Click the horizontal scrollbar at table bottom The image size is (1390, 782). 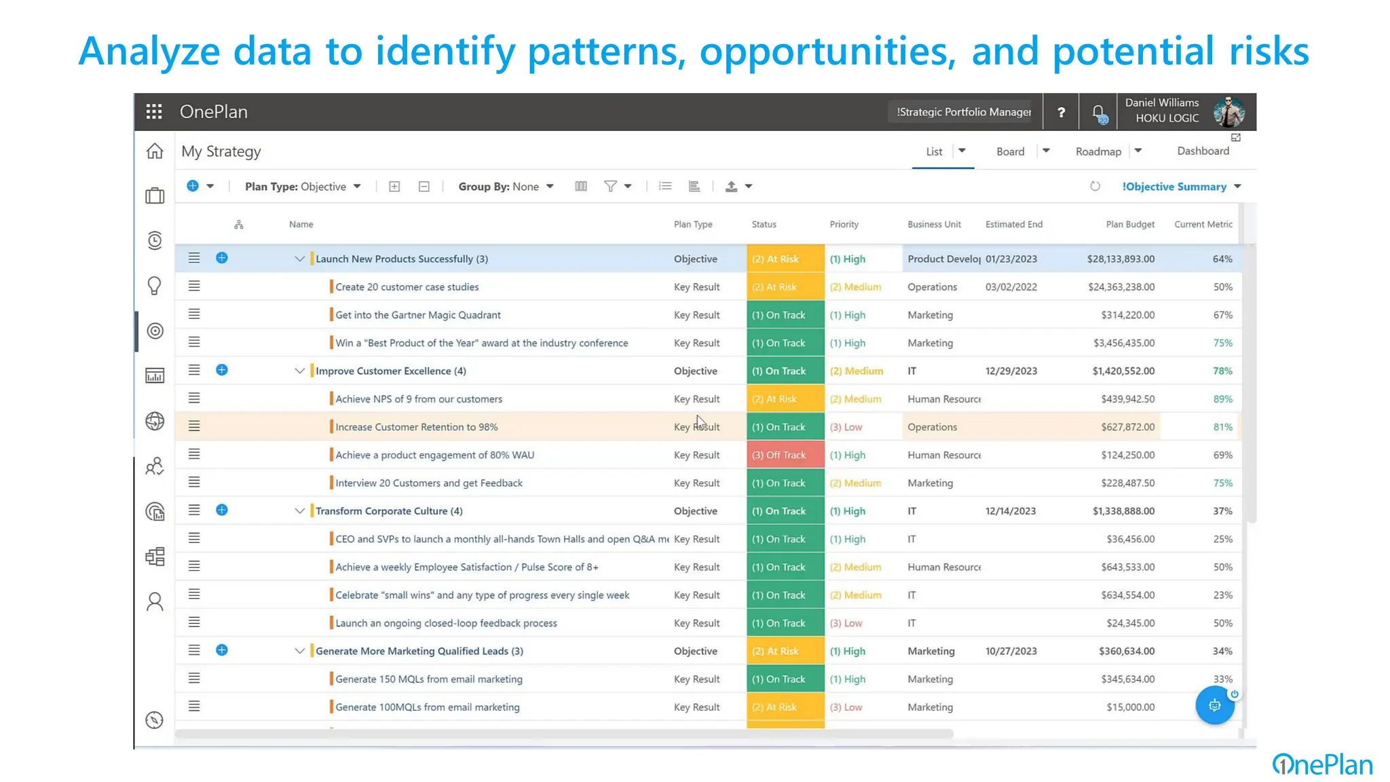point(564,734)
